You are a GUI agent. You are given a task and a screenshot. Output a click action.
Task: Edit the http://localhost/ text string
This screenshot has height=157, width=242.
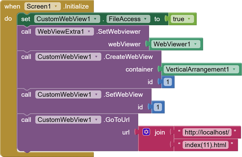tap(207, 132)
